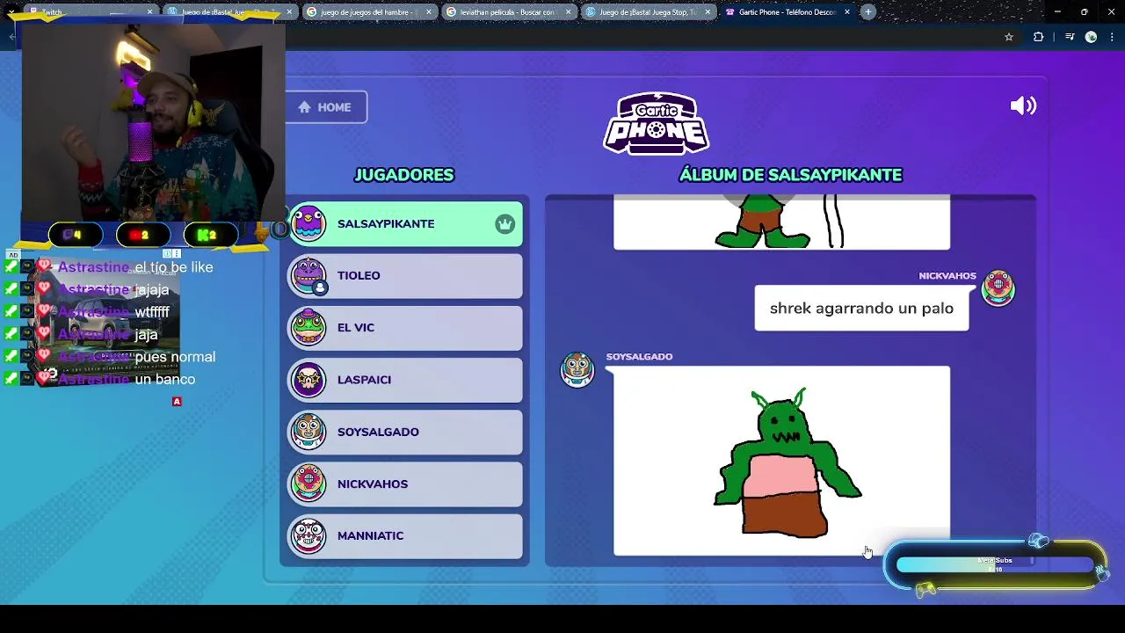
Task: Click the 'shrek agarrando un palo' caption
Action: (861, 309)
